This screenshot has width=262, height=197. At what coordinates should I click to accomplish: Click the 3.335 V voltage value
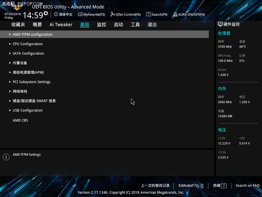223,157
